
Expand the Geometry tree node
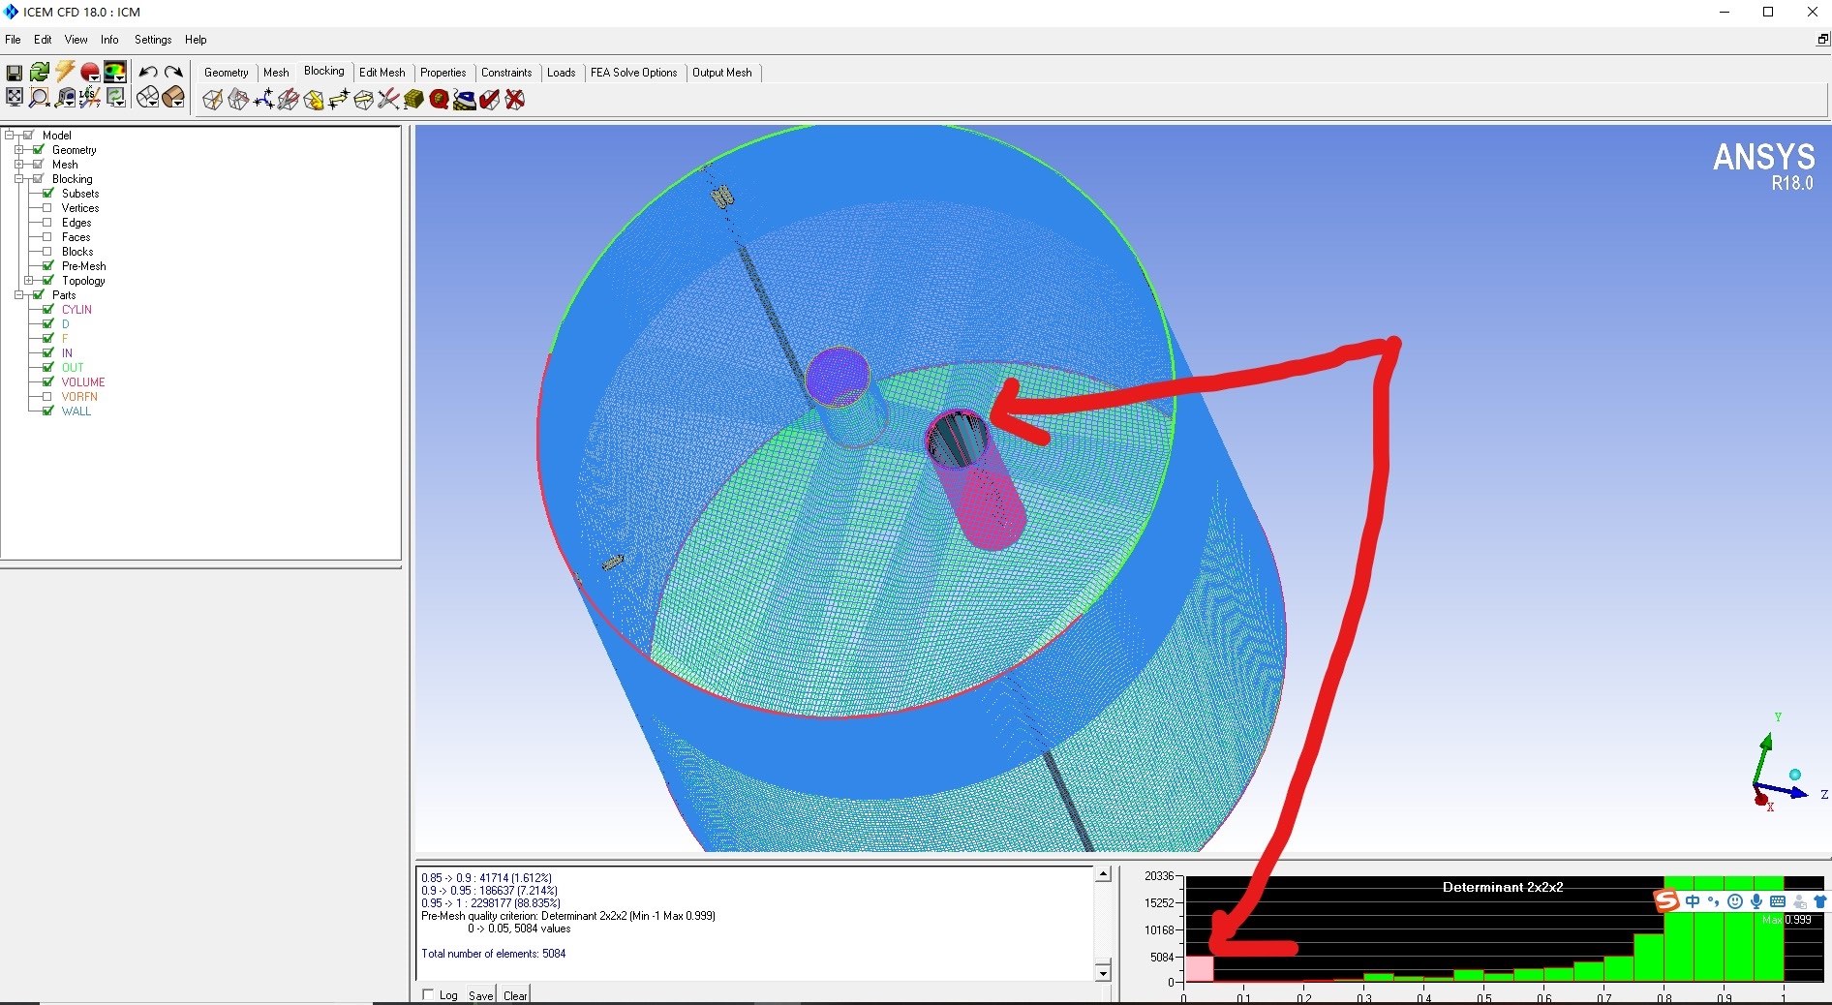(x=19, y=150)
